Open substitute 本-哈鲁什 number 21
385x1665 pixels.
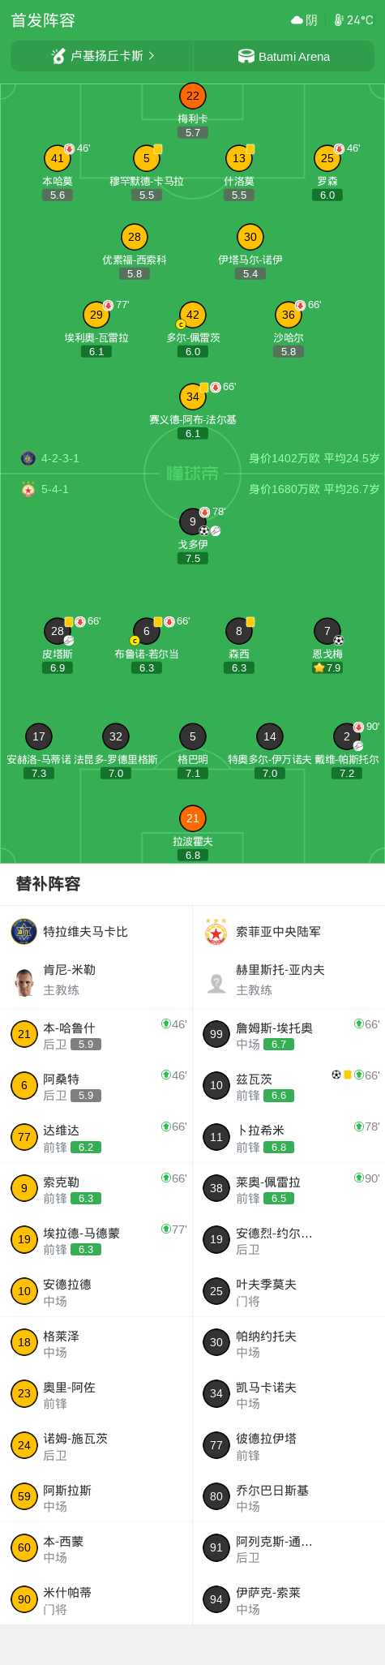click(96, 1034)
